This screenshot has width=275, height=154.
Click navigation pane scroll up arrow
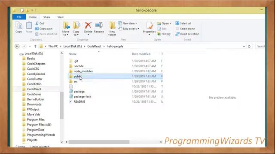(x=61, y=53)
